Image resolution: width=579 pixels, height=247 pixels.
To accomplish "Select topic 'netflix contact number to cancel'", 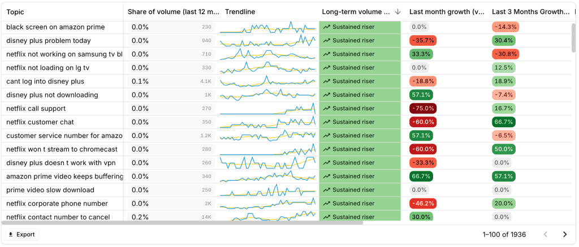I will tap(58, 217).
